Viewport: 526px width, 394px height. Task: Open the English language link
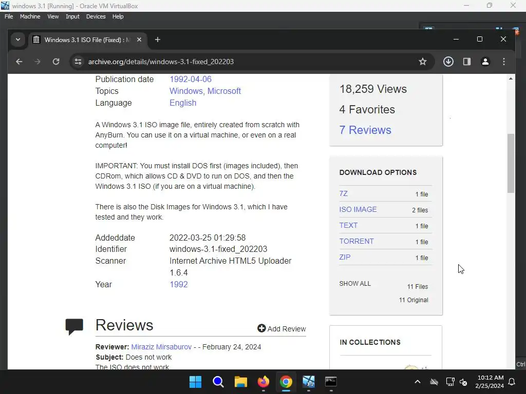(183, 103)
